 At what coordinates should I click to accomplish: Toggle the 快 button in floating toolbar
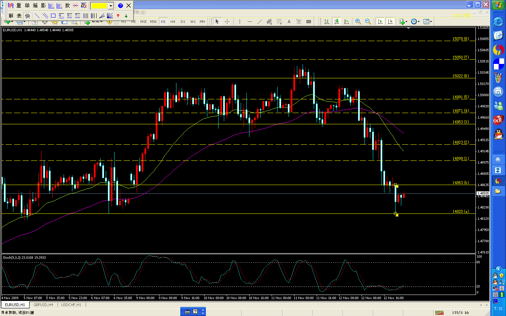point(27,16)
